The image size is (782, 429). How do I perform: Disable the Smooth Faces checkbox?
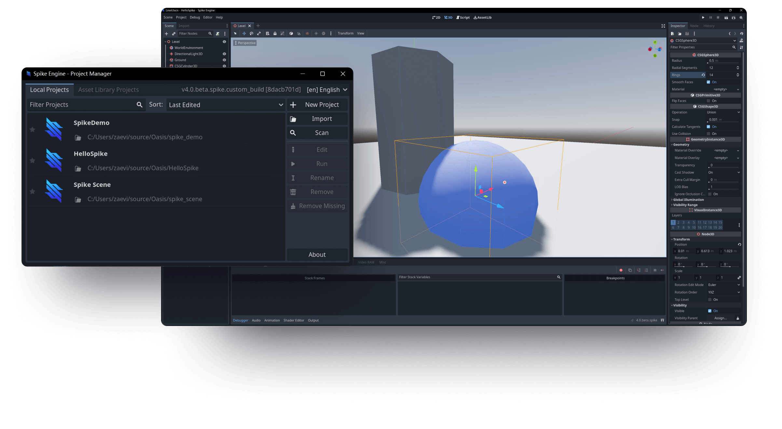(x=708, y=82)
